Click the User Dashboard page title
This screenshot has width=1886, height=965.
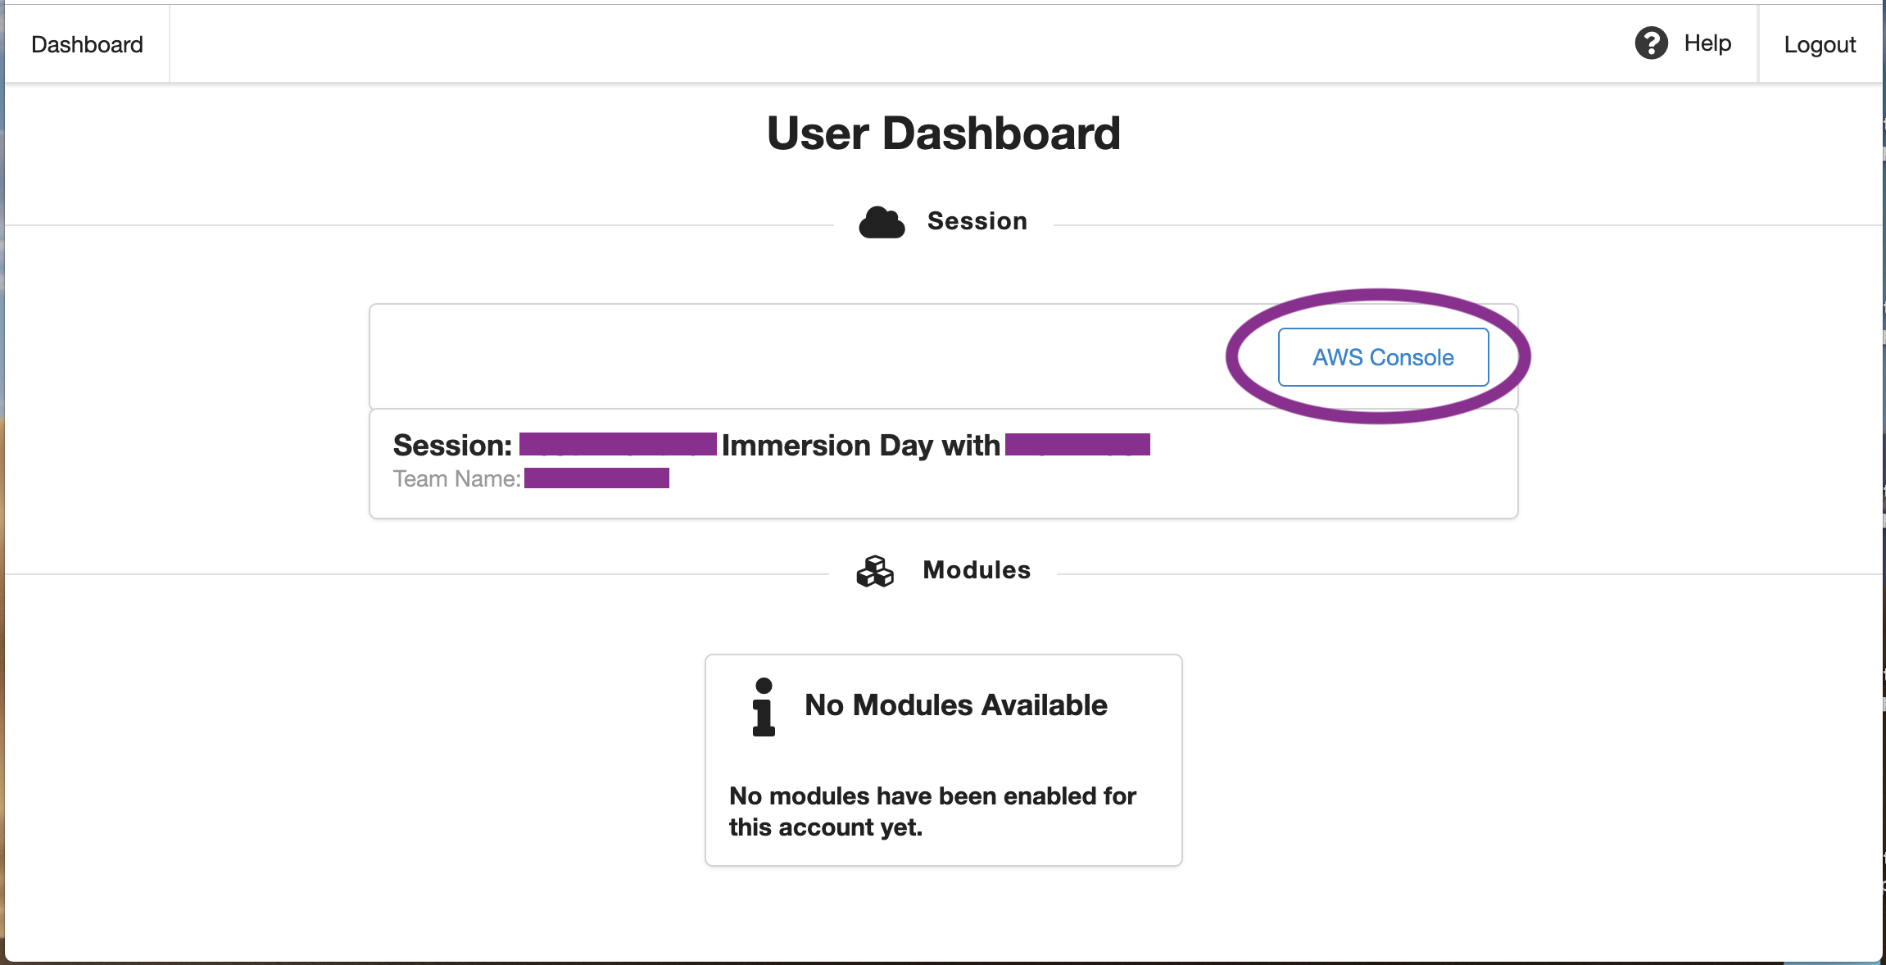[x=943, y=134]
